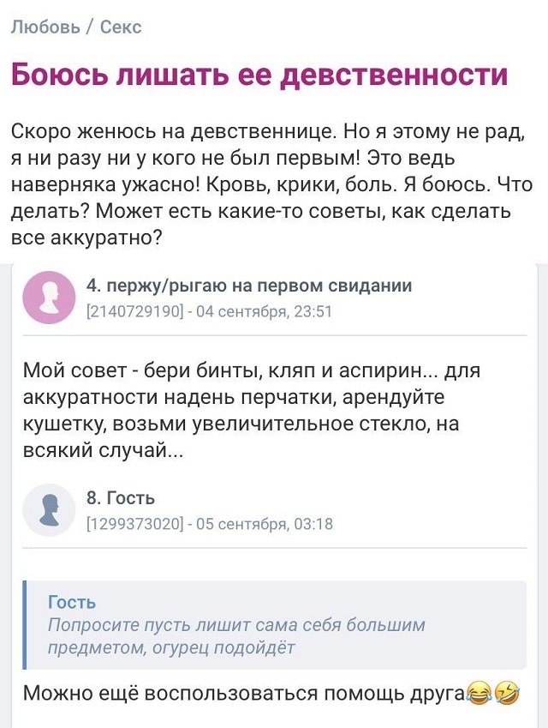Open the "Любовь" breadcrumb category
Screen dimensions: 548x728
coord(44,27)
